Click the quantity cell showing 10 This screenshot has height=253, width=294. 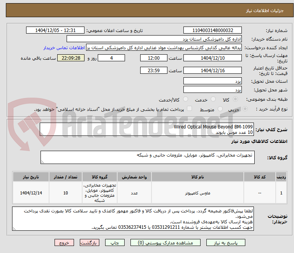pos(65,193)
